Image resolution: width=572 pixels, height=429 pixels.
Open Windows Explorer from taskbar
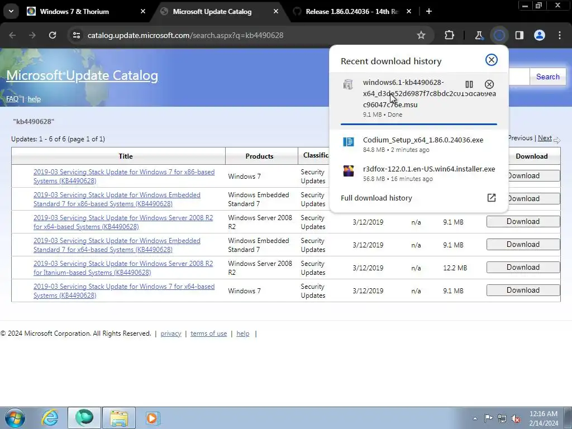tap(119, 418)
